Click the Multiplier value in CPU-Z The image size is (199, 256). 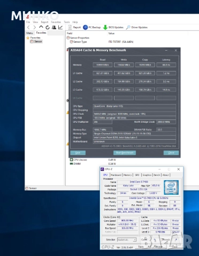coord(127,225)
